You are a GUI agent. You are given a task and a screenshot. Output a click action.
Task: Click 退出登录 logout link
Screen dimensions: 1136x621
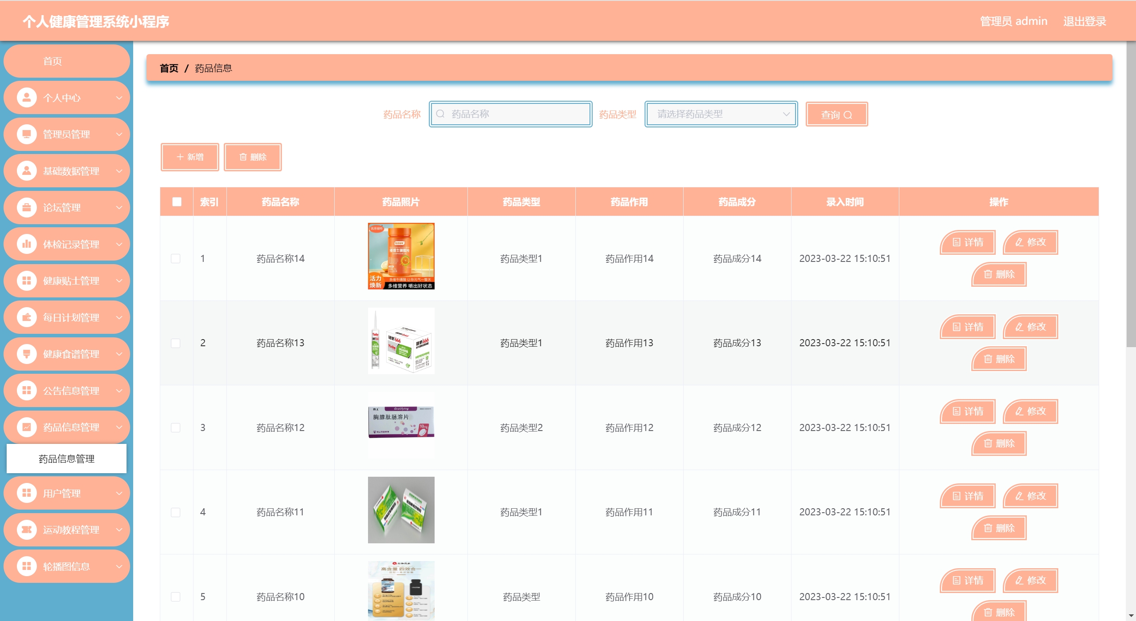(1084, 21)
